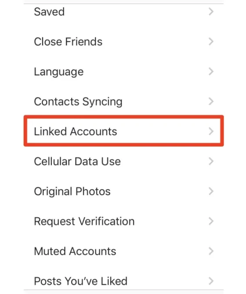Select the Language option
The image size is (246, 294).
click(x=123, y=72)
